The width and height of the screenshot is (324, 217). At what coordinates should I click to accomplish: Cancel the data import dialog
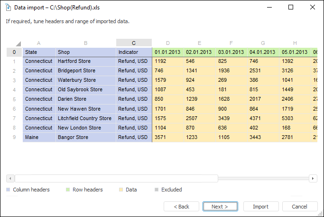[x=299, y=207]
